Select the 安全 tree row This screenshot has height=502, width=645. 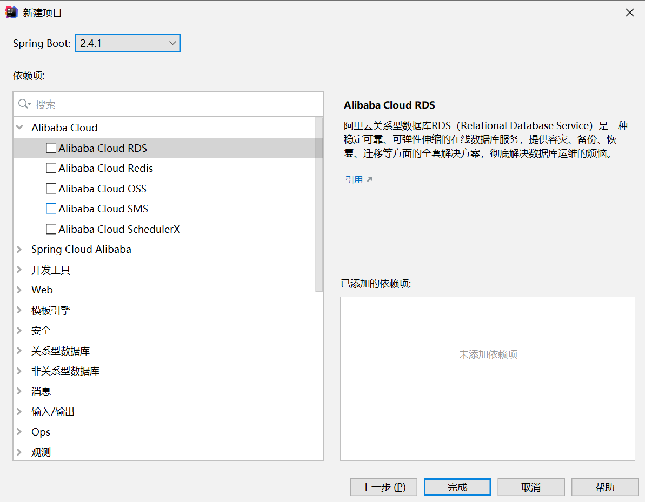[168, 331]
